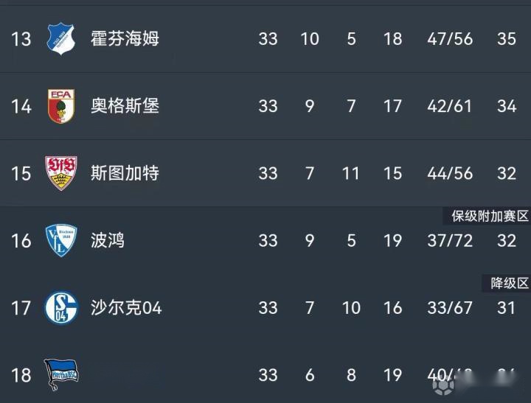Open team 霍芬海姆 from standings

(x=125, y=38)
